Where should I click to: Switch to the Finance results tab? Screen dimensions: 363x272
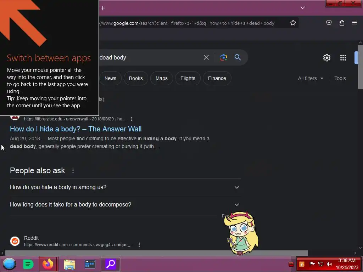(x=217, y=78)
